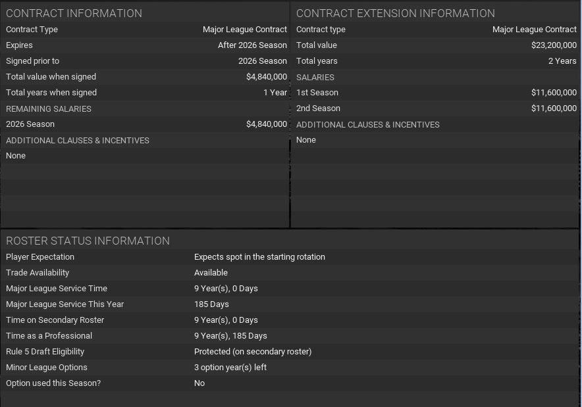582x407 pixels.
Task: Select the $23,200,000 extension total value
Action: (x=554, y=45)
